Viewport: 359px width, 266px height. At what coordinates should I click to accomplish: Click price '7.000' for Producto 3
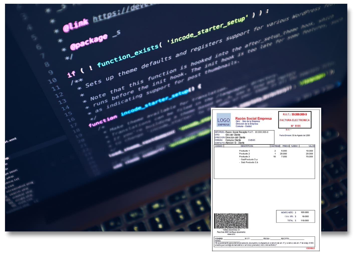[284, 157]
